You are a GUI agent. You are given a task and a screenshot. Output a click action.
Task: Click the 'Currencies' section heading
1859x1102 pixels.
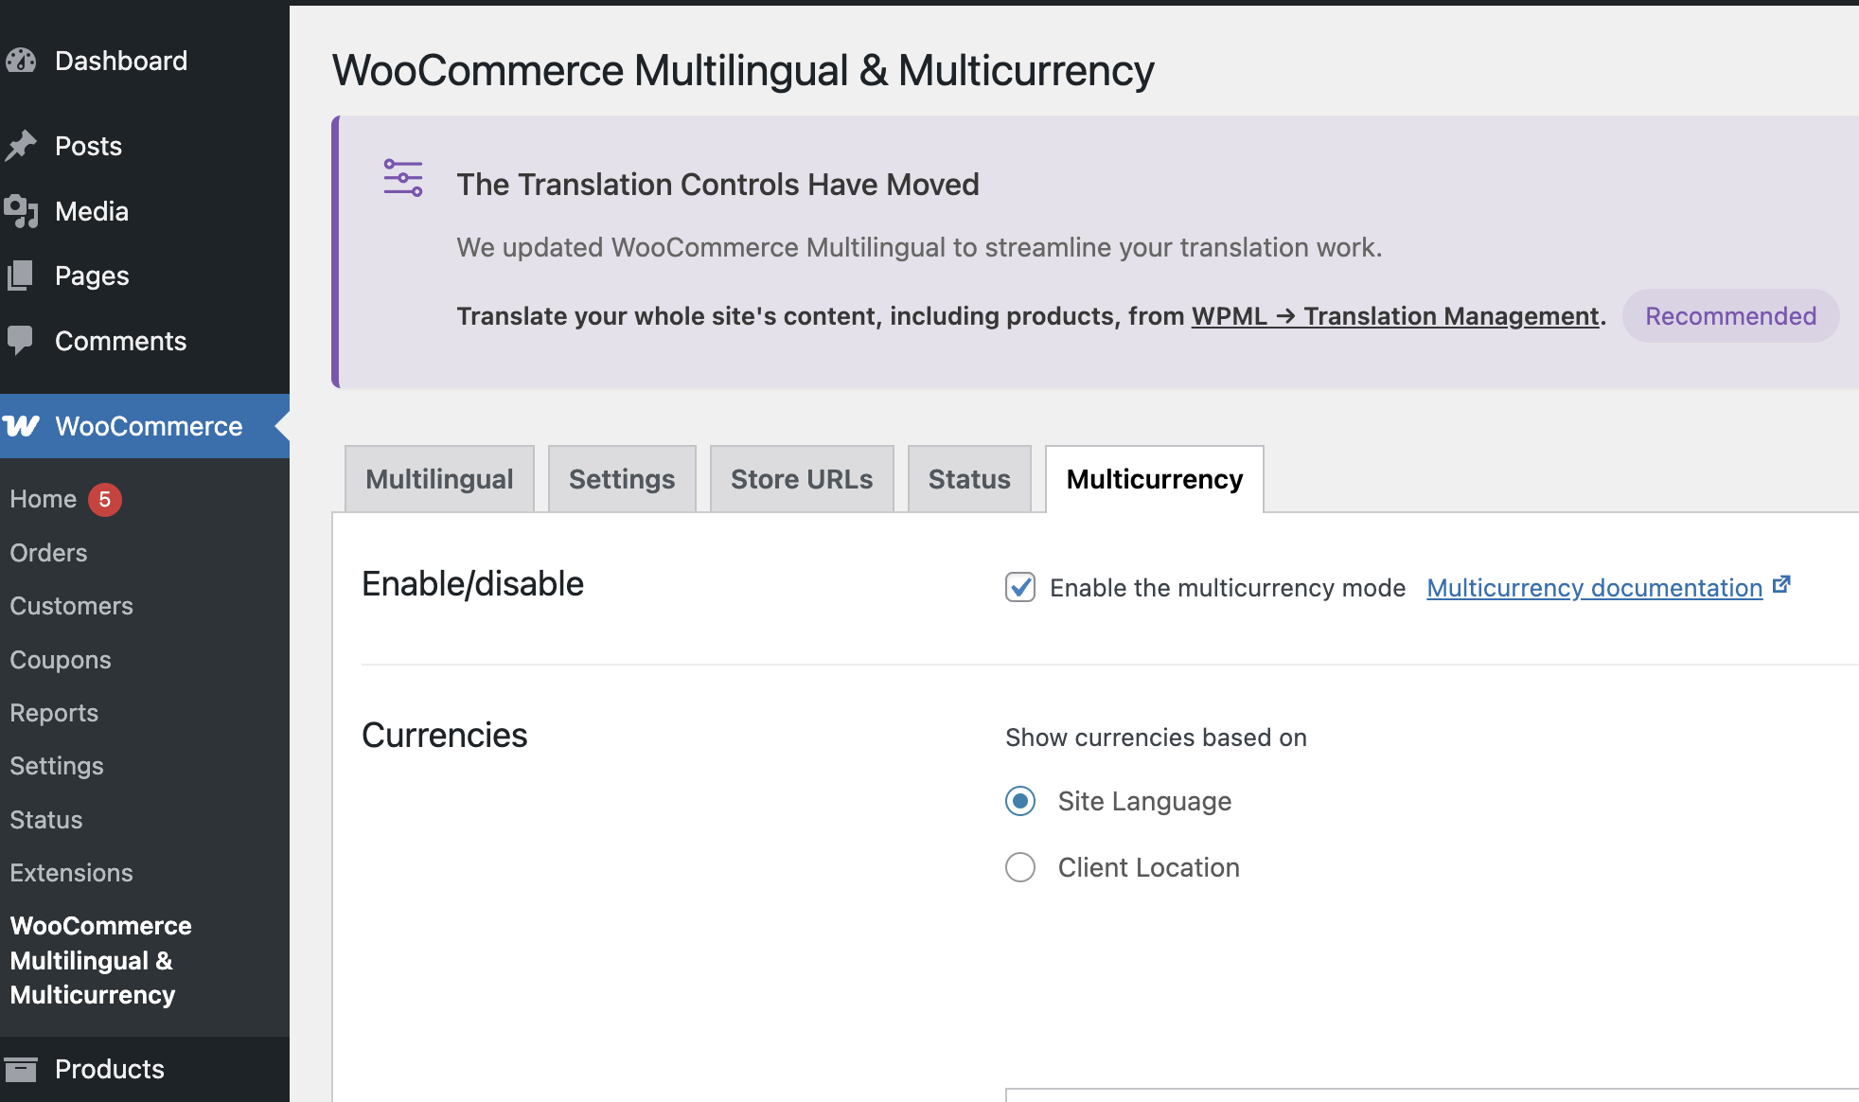(x=444, y=736)
